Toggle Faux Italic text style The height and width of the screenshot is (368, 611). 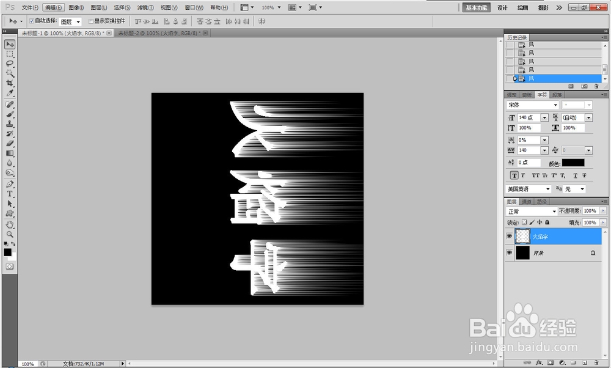(x=523, y=175)
